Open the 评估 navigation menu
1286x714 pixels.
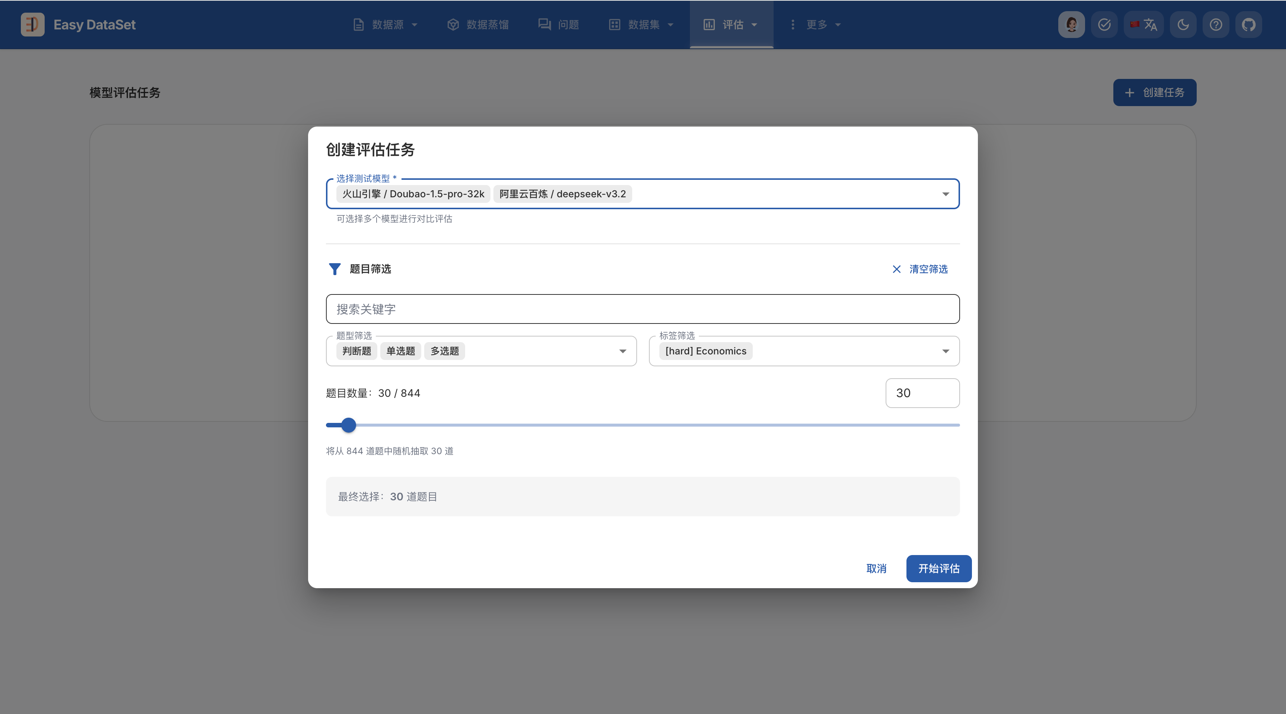coord(731,25)
